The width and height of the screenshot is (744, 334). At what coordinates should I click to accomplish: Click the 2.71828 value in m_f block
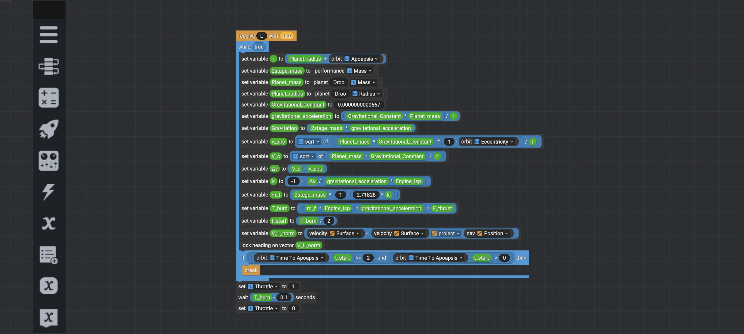[x=366, y=195]
